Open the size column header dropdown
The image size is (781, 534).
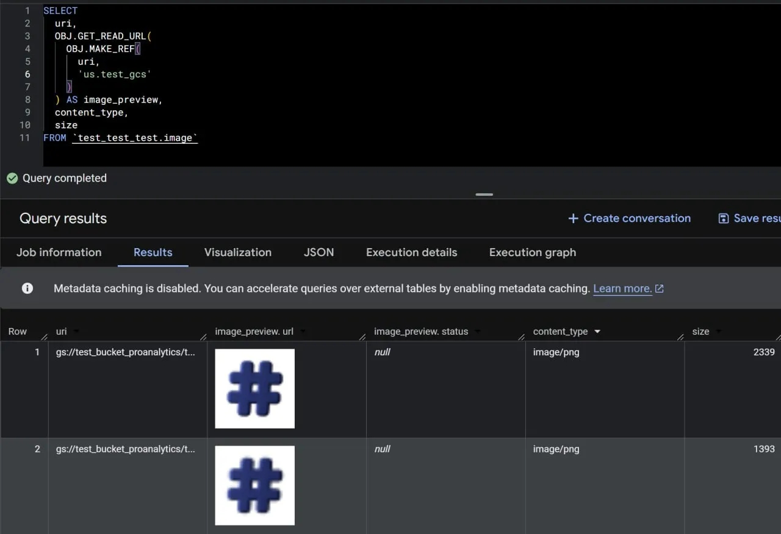tap(719, 332)
